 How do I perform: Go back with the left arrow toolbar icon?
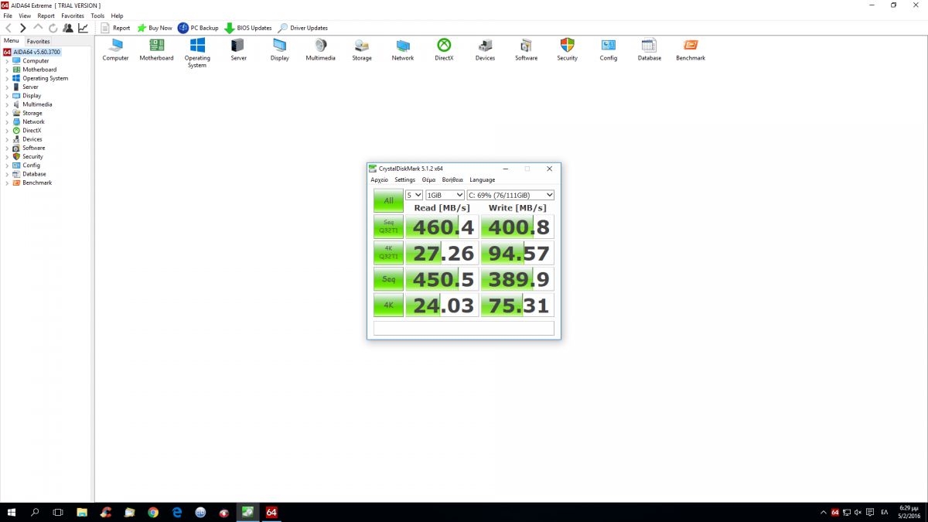tap(9, 28)
